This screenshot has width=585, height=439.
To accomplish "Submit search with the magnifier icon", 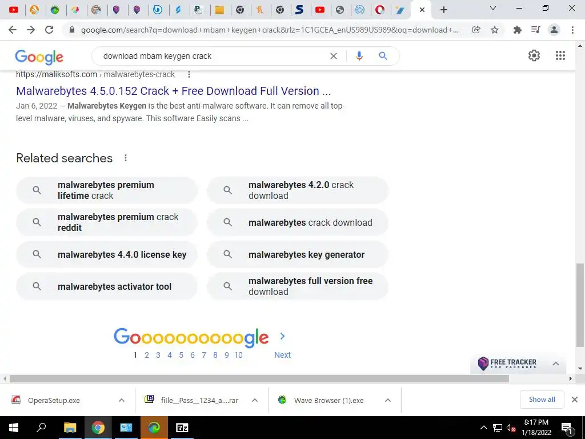I will tap(383, 56).
